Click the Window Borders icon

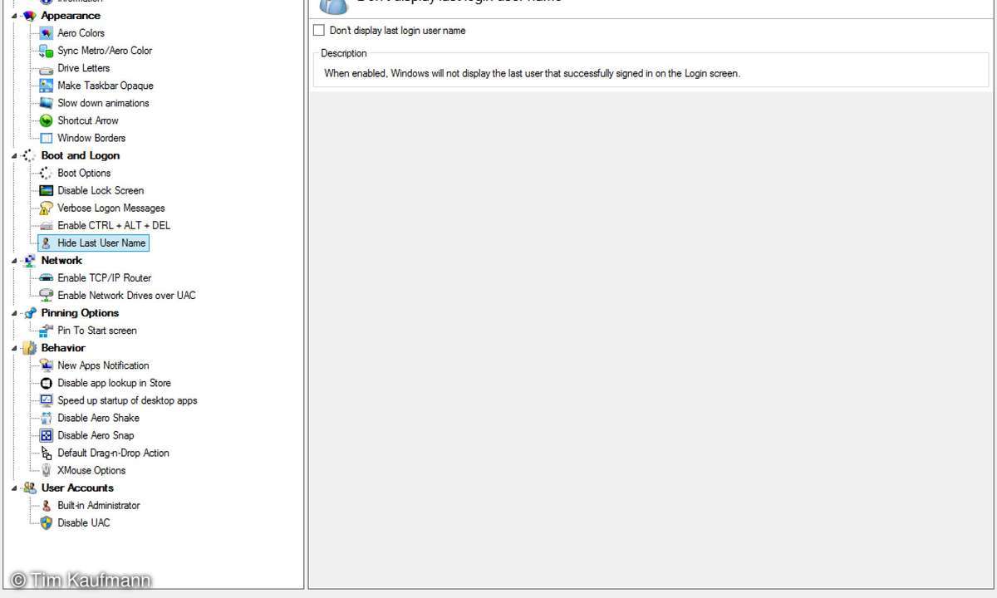tap(47, 138)
